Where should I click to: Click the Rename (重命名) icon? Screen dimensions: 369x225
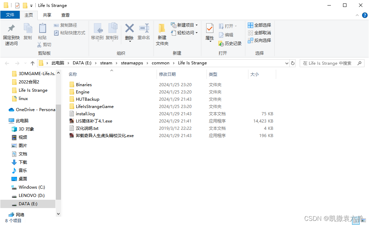pyautogui.click(x=144, y=28)
